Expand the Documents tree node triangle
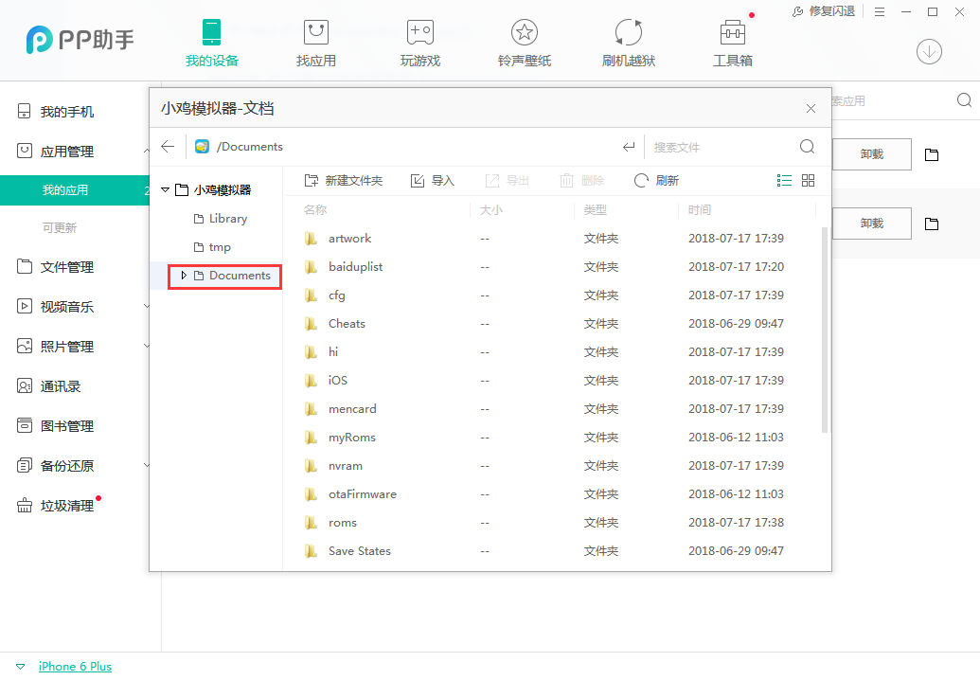 click(184, 276)
